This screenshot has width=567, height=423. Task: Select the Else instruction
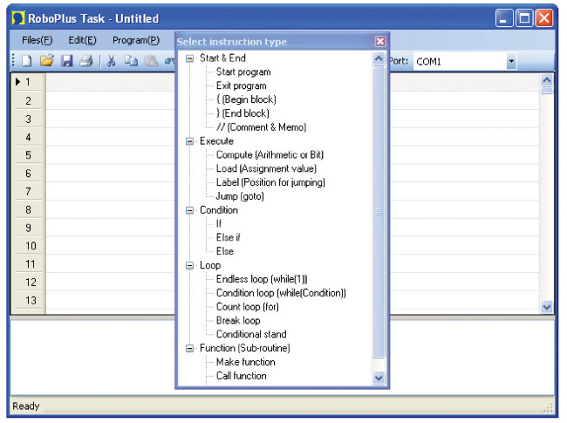click(x=225, y=251)
